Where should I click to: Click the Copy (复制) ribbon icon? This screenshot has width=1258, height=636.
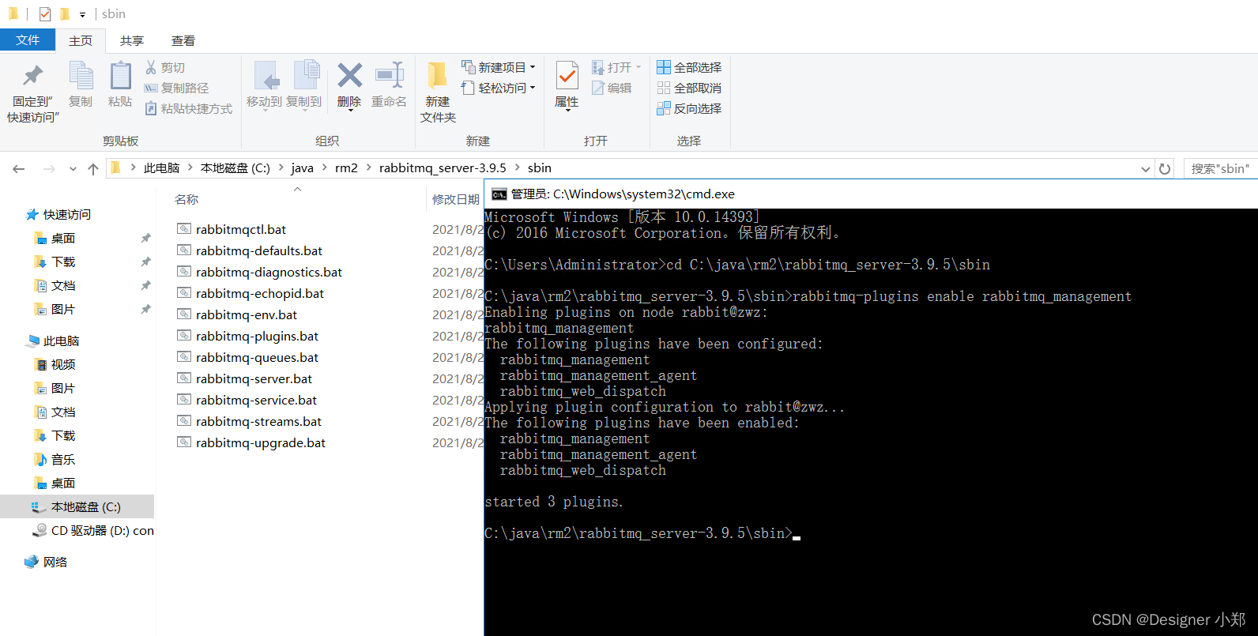(81, 76)
